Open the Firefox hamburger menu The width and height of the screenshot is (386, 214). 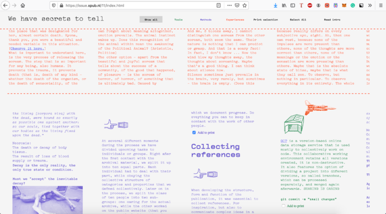(380, 6)
